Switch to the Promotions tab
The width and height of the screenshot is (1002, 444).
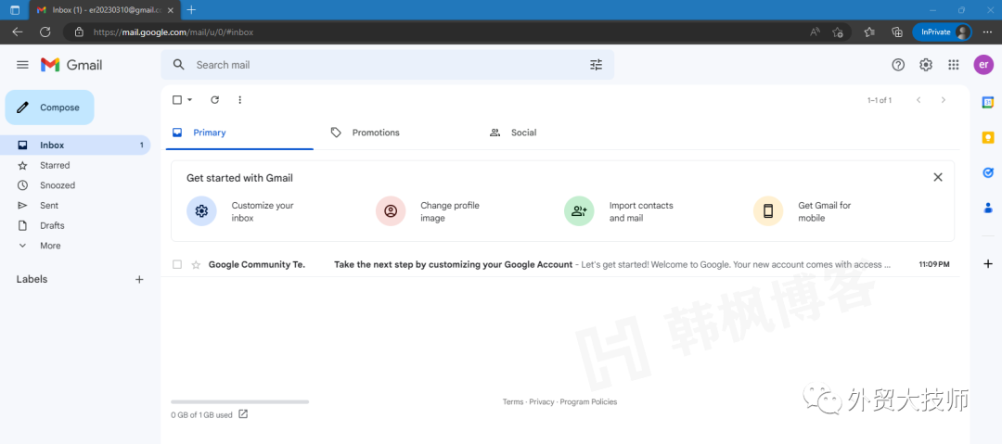(375, 133)
